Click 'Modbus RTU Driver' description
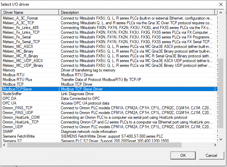 (x=77, y=75)
